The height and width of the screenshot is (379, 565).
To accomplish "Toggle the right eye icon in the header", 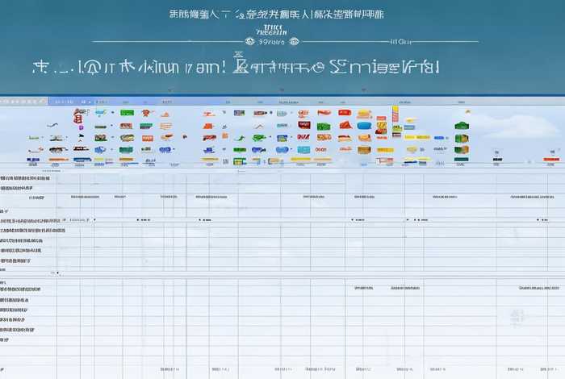I will click(x=294, y=41).
